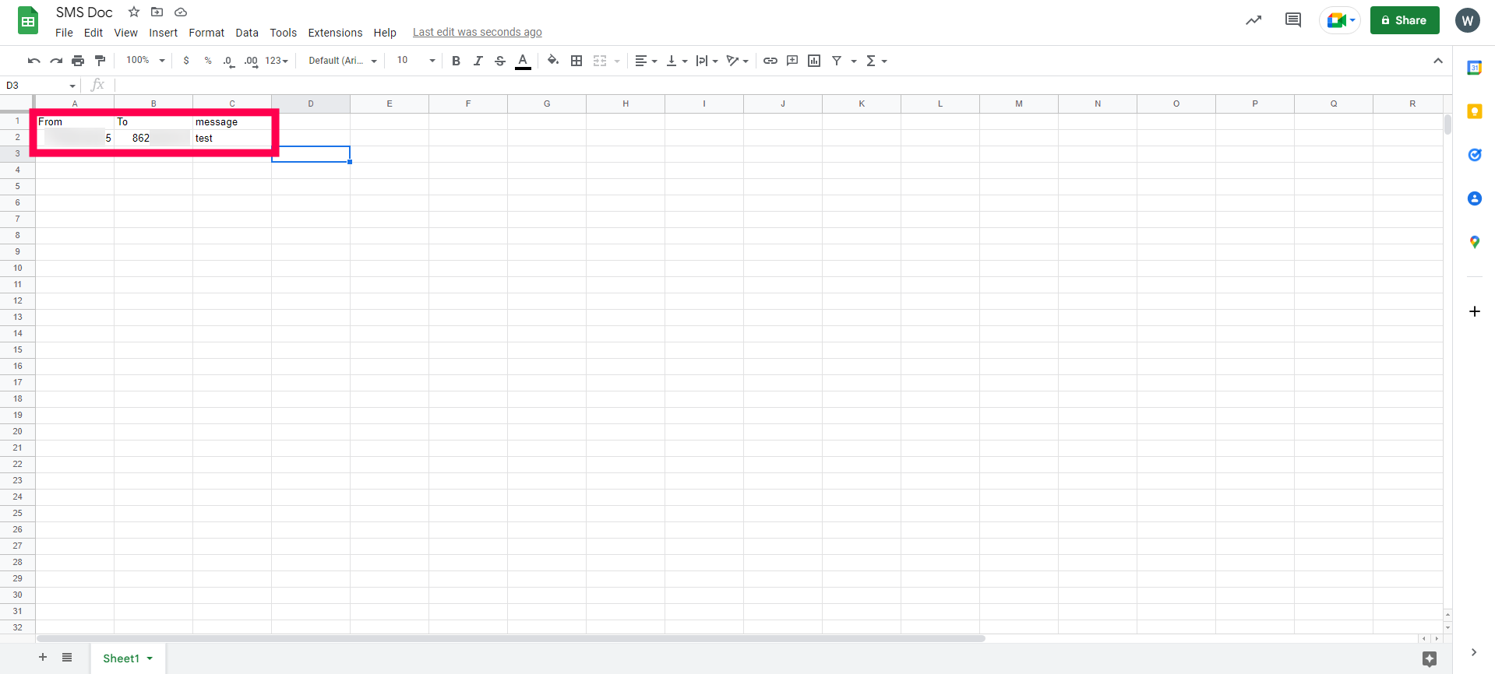The width and height of the screenshot is (1495, 674).
Task: Click the Undo icon
Action: click(33, 61)
